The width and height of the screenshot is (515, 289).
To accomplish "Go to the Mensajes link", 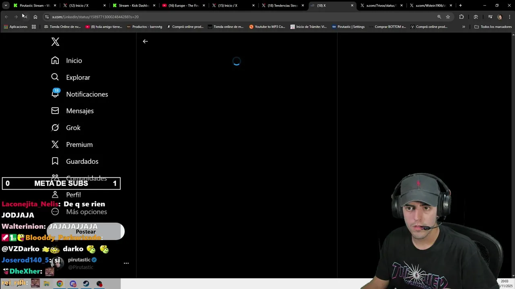I will tap(80, 111).
